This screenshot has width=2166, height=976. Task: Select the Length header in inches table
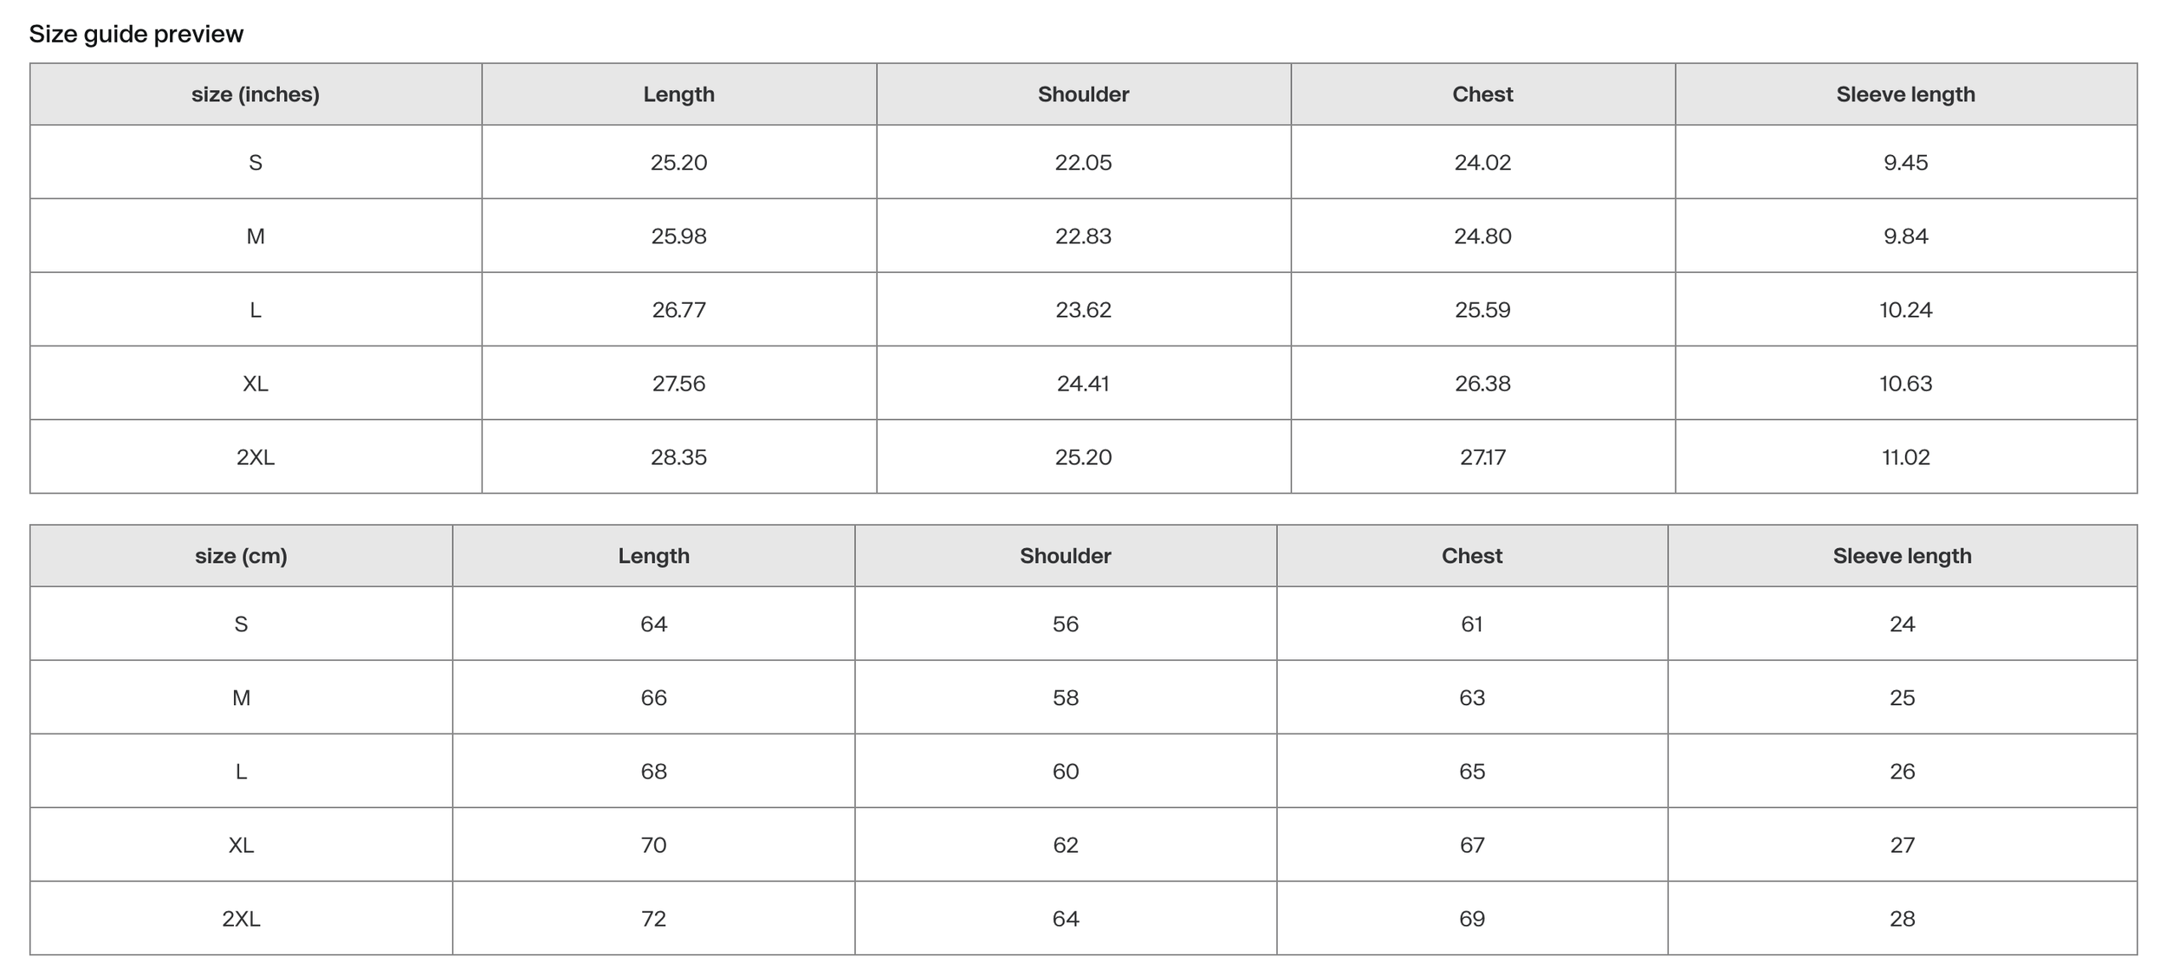pyautogui.click(x=679, y=94)
